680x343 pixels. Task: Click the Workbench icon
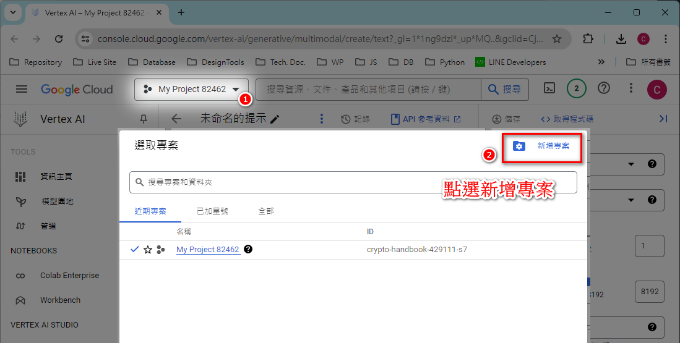point(20,300)
